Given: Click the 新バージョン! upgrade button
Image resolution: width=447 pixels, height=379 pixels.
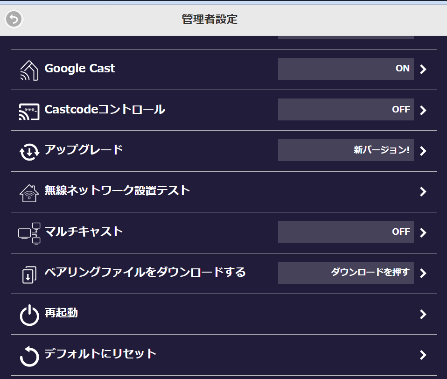Looking at the screenshot, I should [345, 150].
